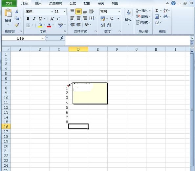Toggle Italic formatting
The height and width of the screenshot is (171, 195).
click(x=34, y=19)
